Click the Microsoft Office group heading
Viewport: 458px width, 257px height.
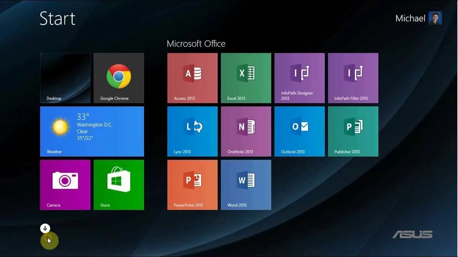196,44
